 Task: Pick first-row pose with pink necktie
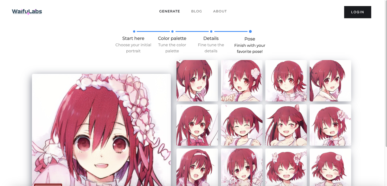(x=197, y=80)
